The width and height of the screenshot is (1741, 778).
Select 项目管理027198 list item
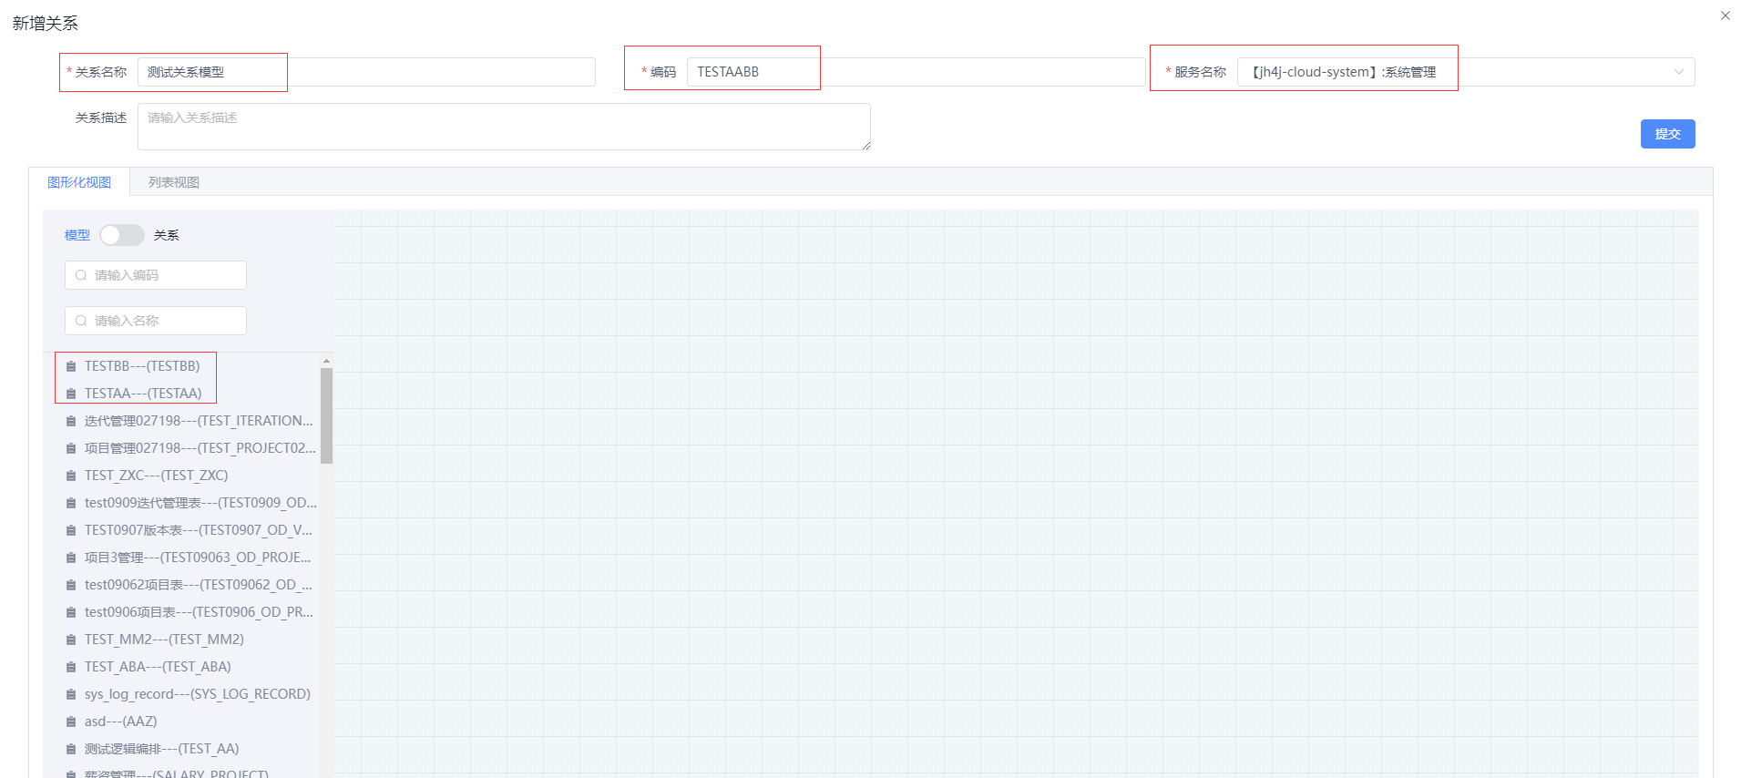tap(200, 448)
